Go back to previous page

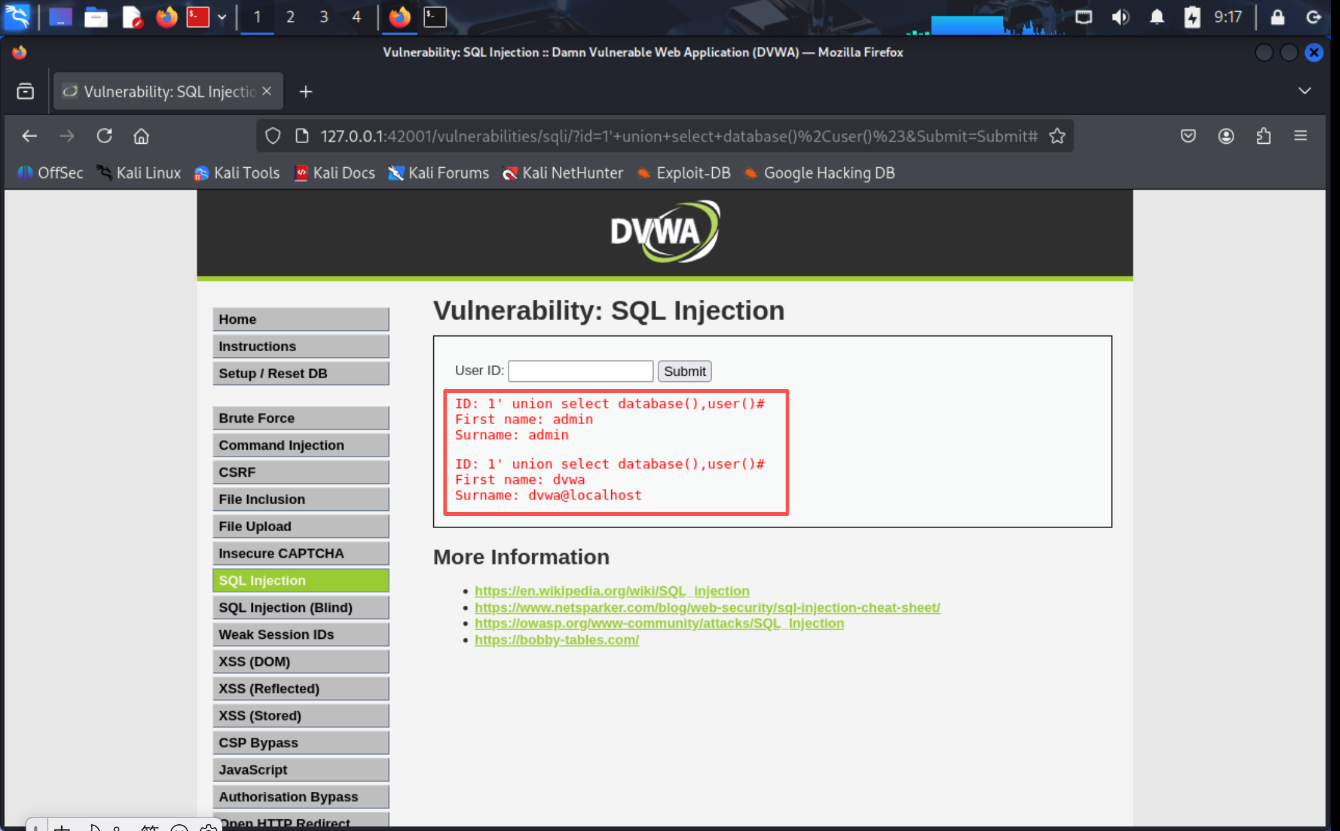pos(29,136)
